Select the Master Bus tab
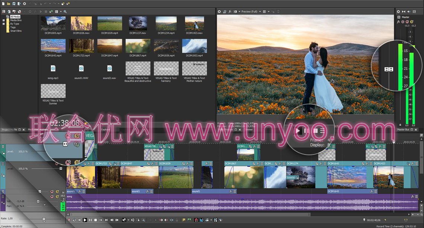Viewport: 424px width, 228px height. [x=403, y=130]
